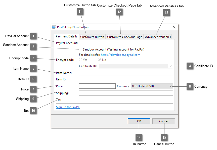This screenshot has width=217, height=150.
Task: Click into the Item ID field
Action: pyautogui.click(x=126, y=79)
